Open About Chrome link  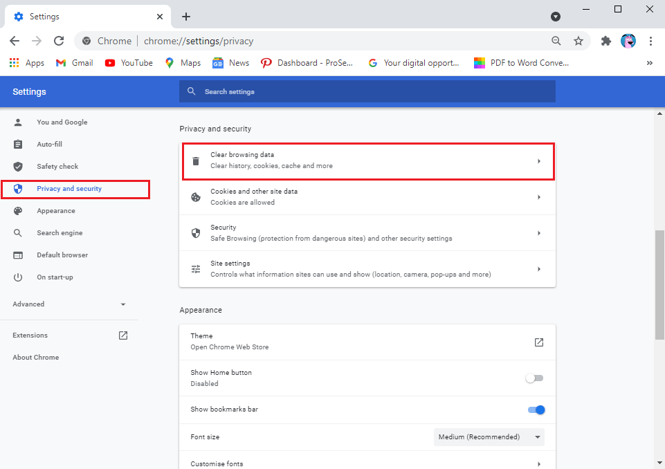click(x=35, y=358)
